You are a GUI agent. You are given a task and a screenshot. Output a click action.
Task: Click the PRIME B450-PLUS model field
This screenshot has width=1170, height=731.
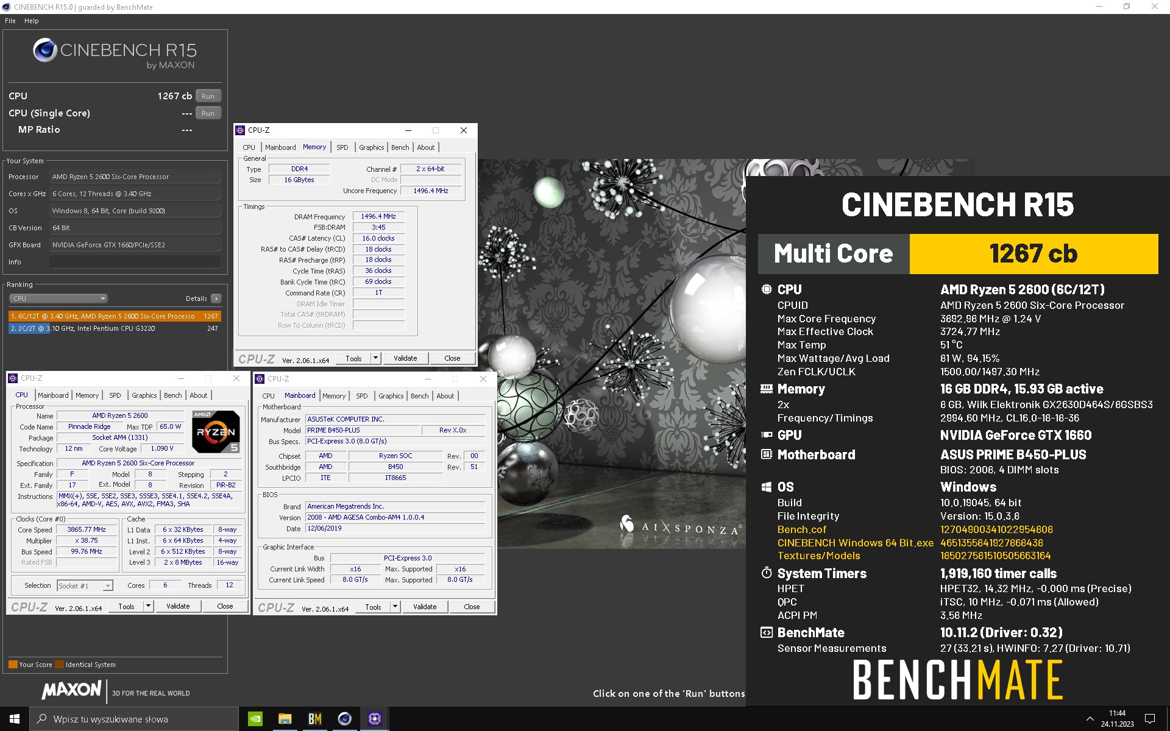pos(363,430)
